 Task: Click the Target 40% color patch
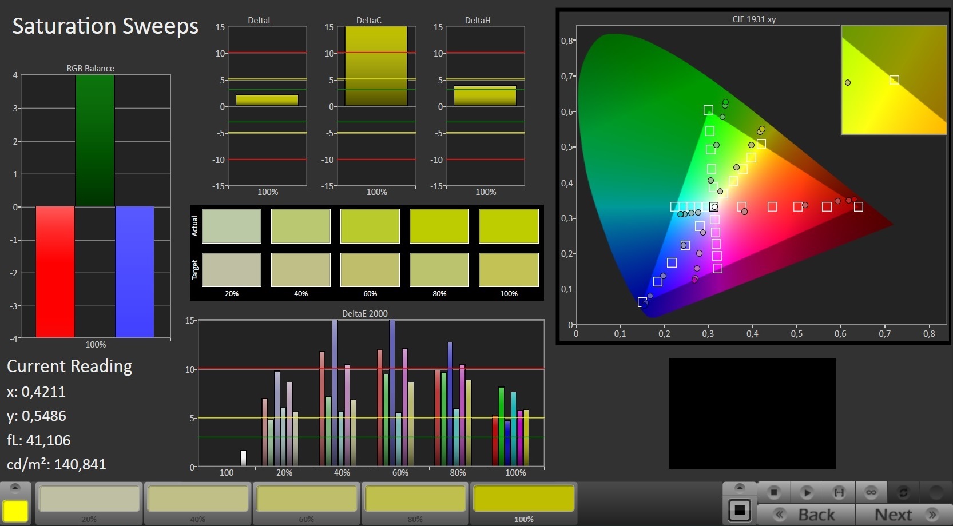pos(301,270)
